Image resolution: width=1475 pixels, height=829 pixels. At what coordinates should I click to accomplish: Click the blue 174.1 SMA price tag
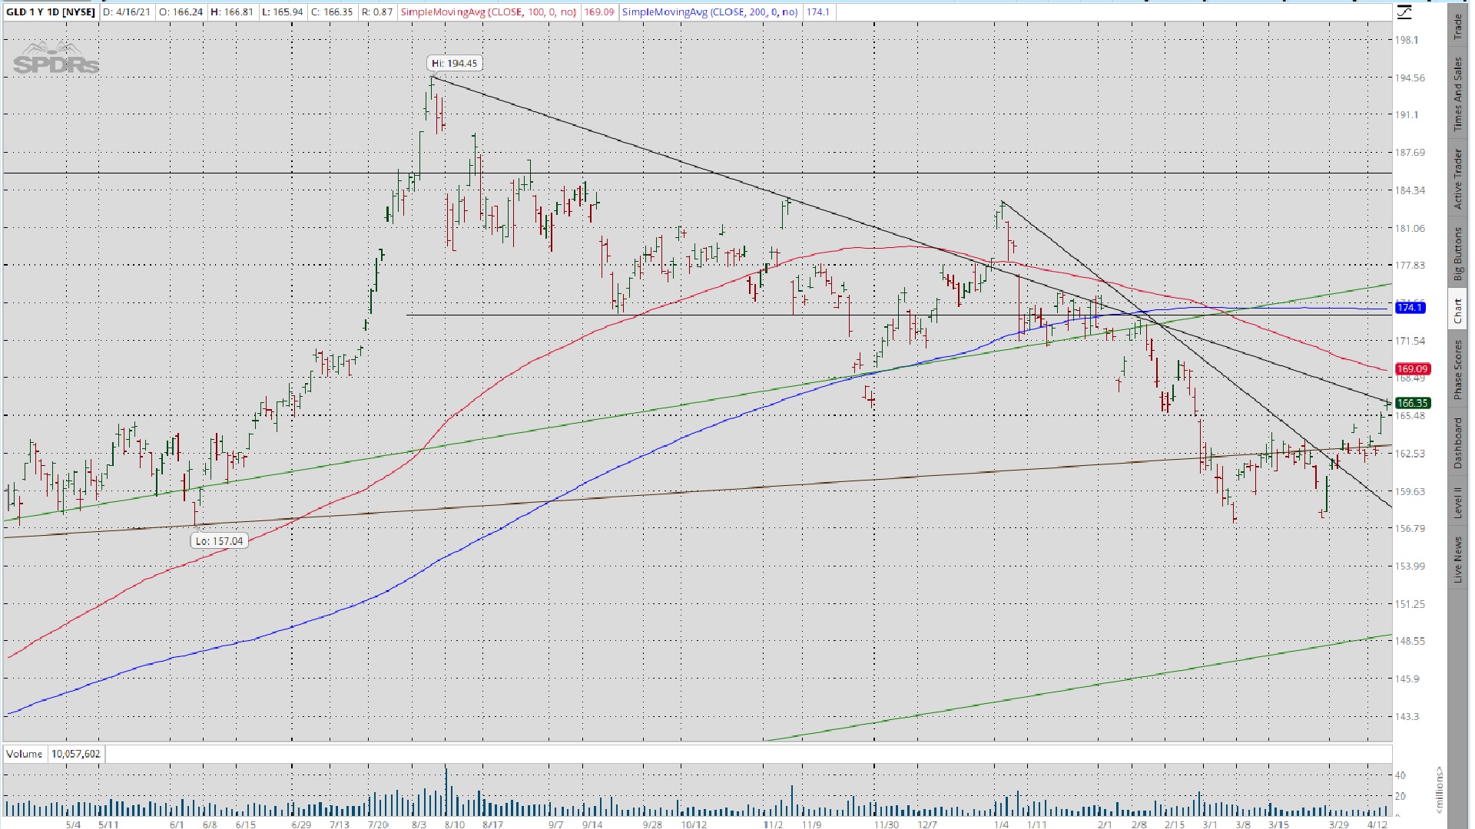point(1410,308)
